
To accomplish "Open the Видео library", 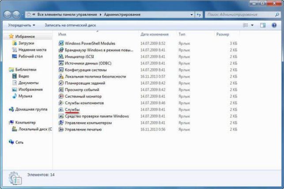I will pos(24,76).
